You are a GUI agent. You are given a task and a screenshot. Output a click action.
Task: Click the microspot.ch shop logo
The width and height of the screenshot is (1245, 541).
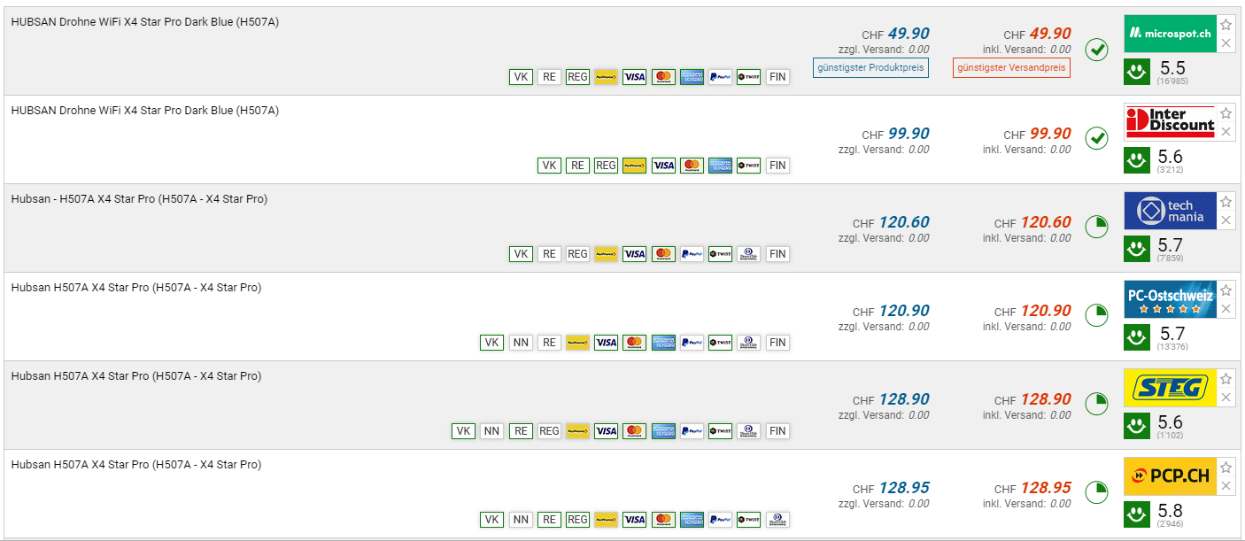click(x=1170, y=34)
